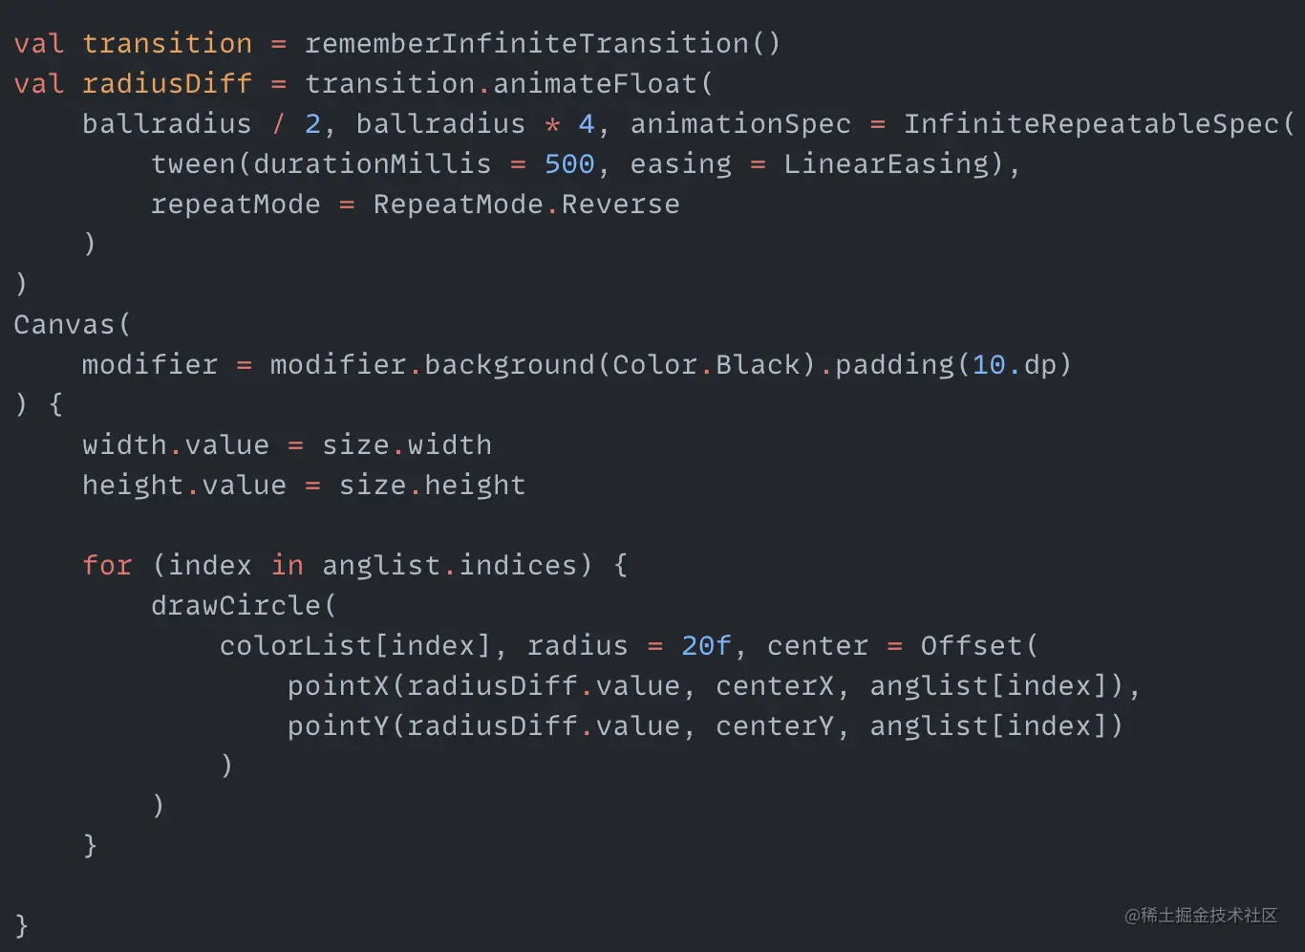Click the padding(10.dp) call
Screen dimensions: 1305x952
point(953,365)
